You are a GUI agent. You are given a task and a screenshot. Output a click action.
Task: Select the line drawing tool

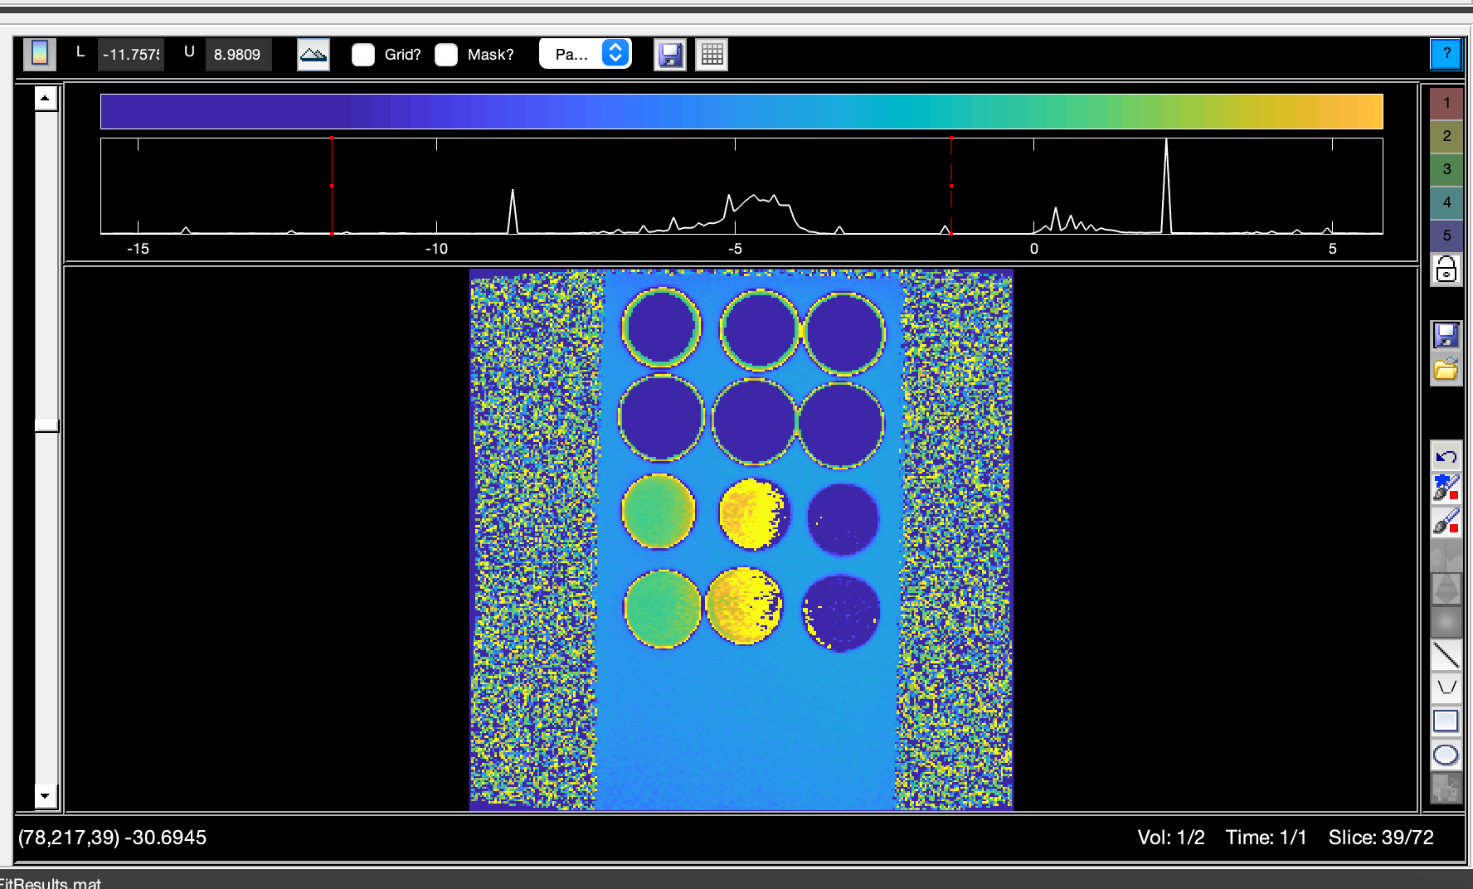point(1446,656)
